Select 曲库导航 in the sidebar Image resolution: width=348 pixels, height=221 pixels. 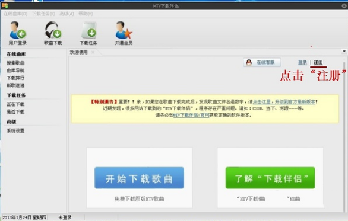point(15,71)
